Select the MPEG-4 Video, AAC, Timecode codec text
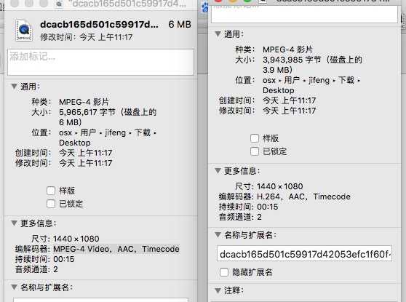Screen dimensions: 406x302 [116, 249]
